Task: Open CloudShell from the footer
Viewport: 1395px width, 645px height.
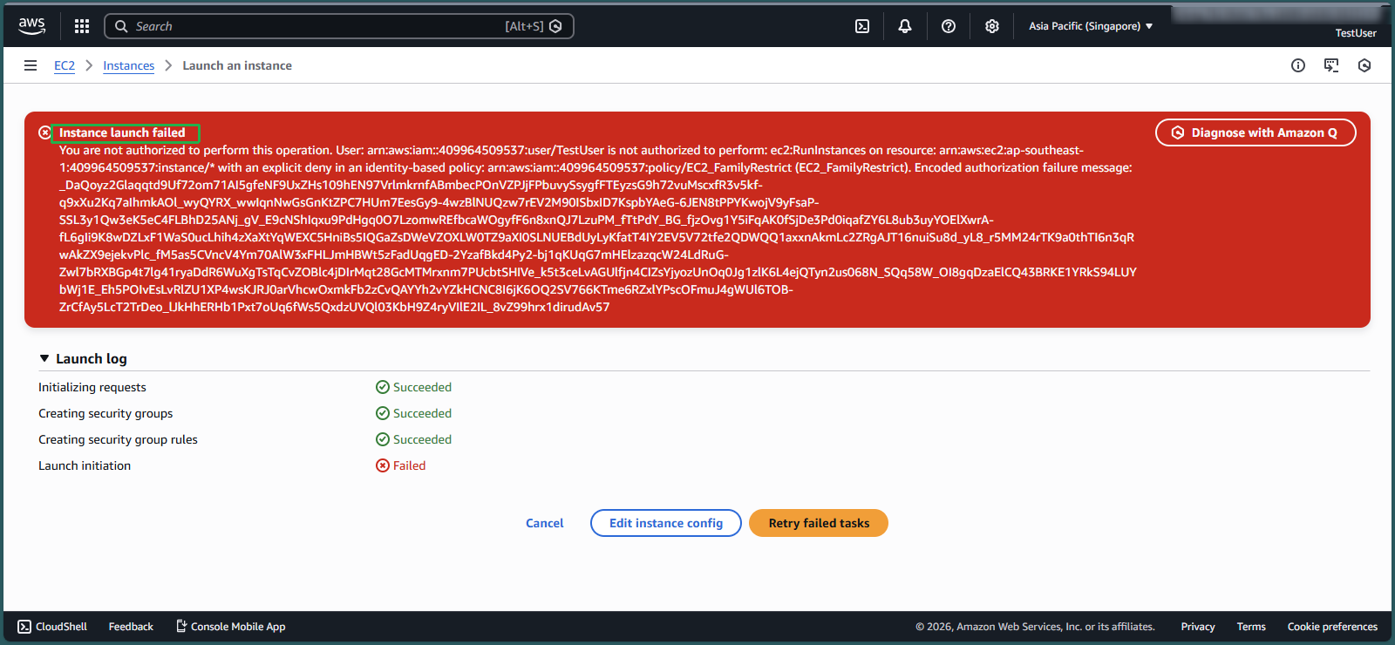Action: 52,627
